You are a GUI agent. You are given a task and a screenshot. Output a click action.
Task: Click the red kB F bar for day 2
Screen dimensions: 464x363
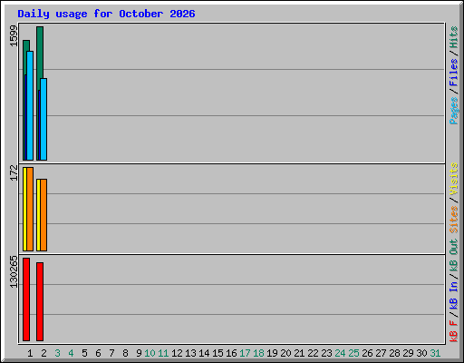[x=40, y=301]
